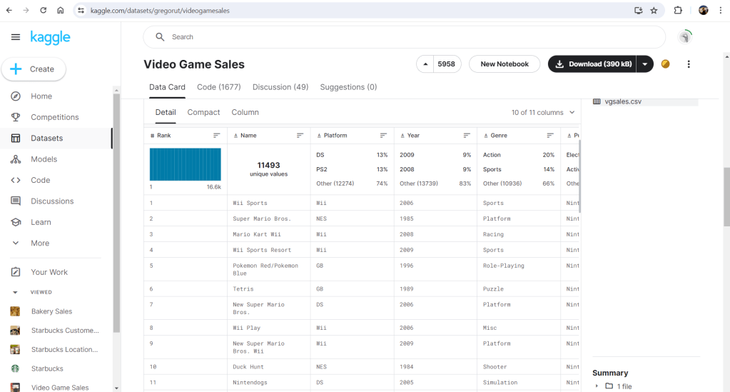Screen dimensions: 730x392
Task: Click the Discussions icon in sidebar
Action: point(16,201)
